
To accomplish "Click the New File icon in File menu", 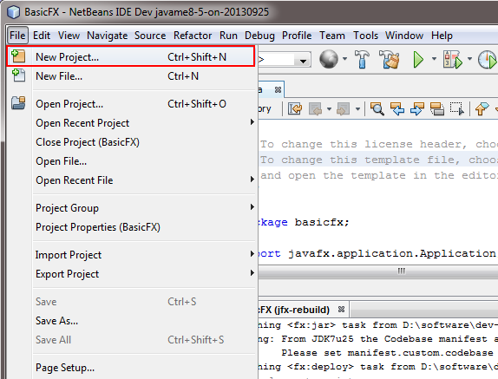I will [18, 75].
